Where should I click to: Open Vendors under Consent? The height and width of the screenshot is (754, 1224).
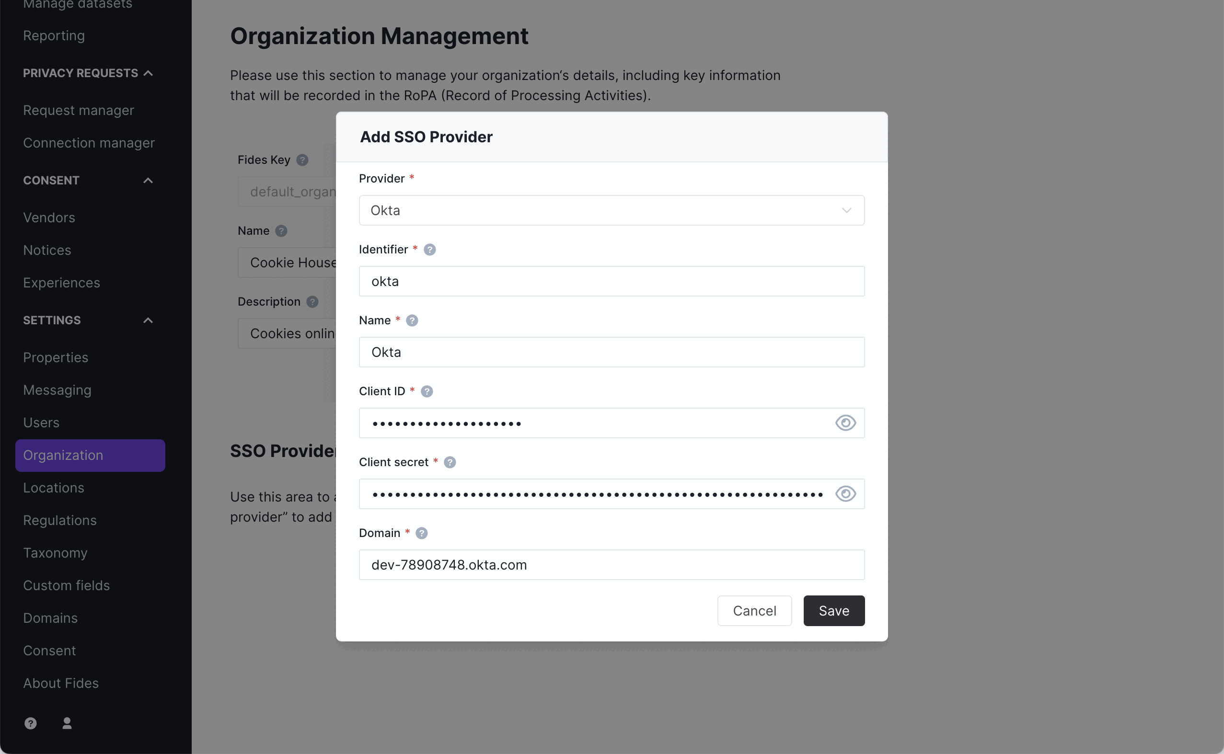[49, 217]
